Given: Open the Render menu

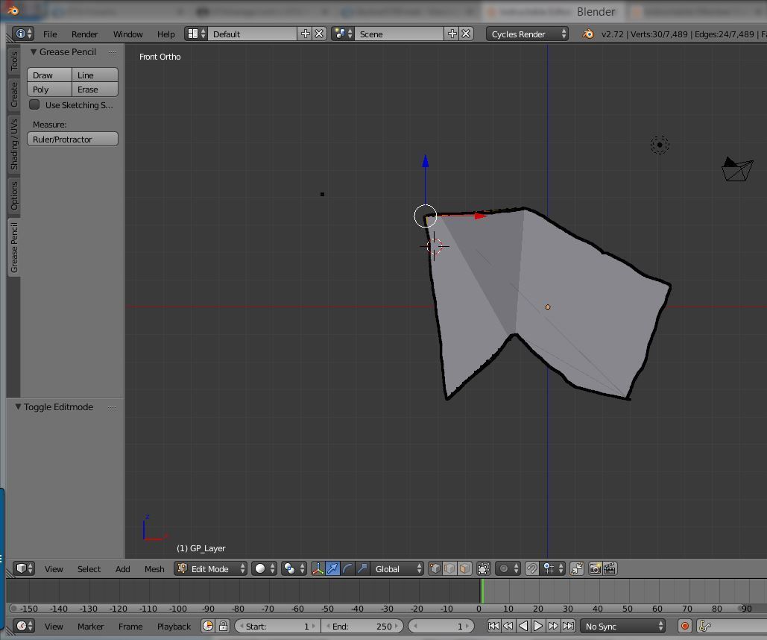Looking at the screenshot, I should coord(84,34).
